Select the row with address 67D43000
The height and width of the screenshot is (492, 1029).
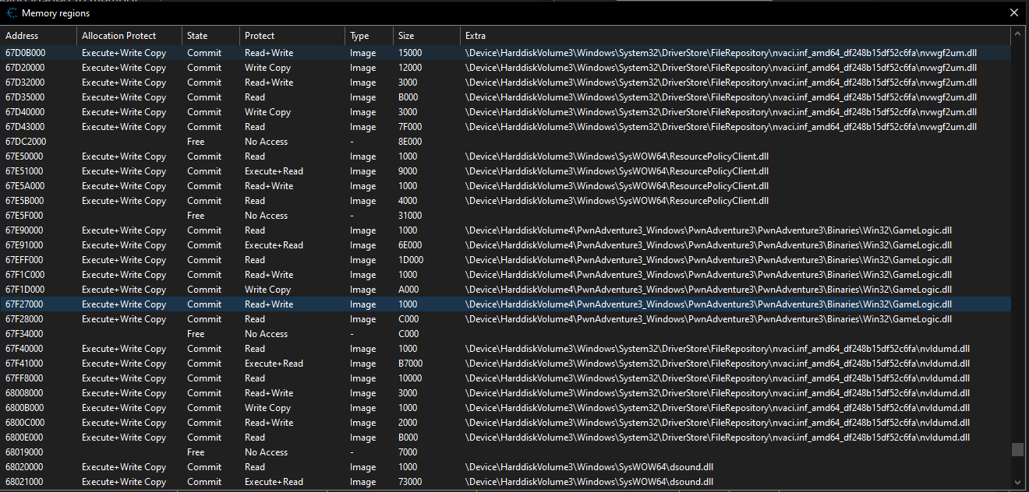tap(505, 127)
